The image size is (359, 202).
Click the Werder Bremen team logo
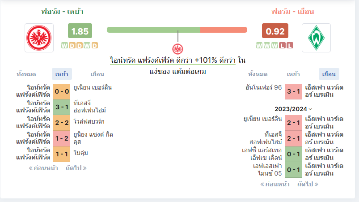[x=316, y=38]
